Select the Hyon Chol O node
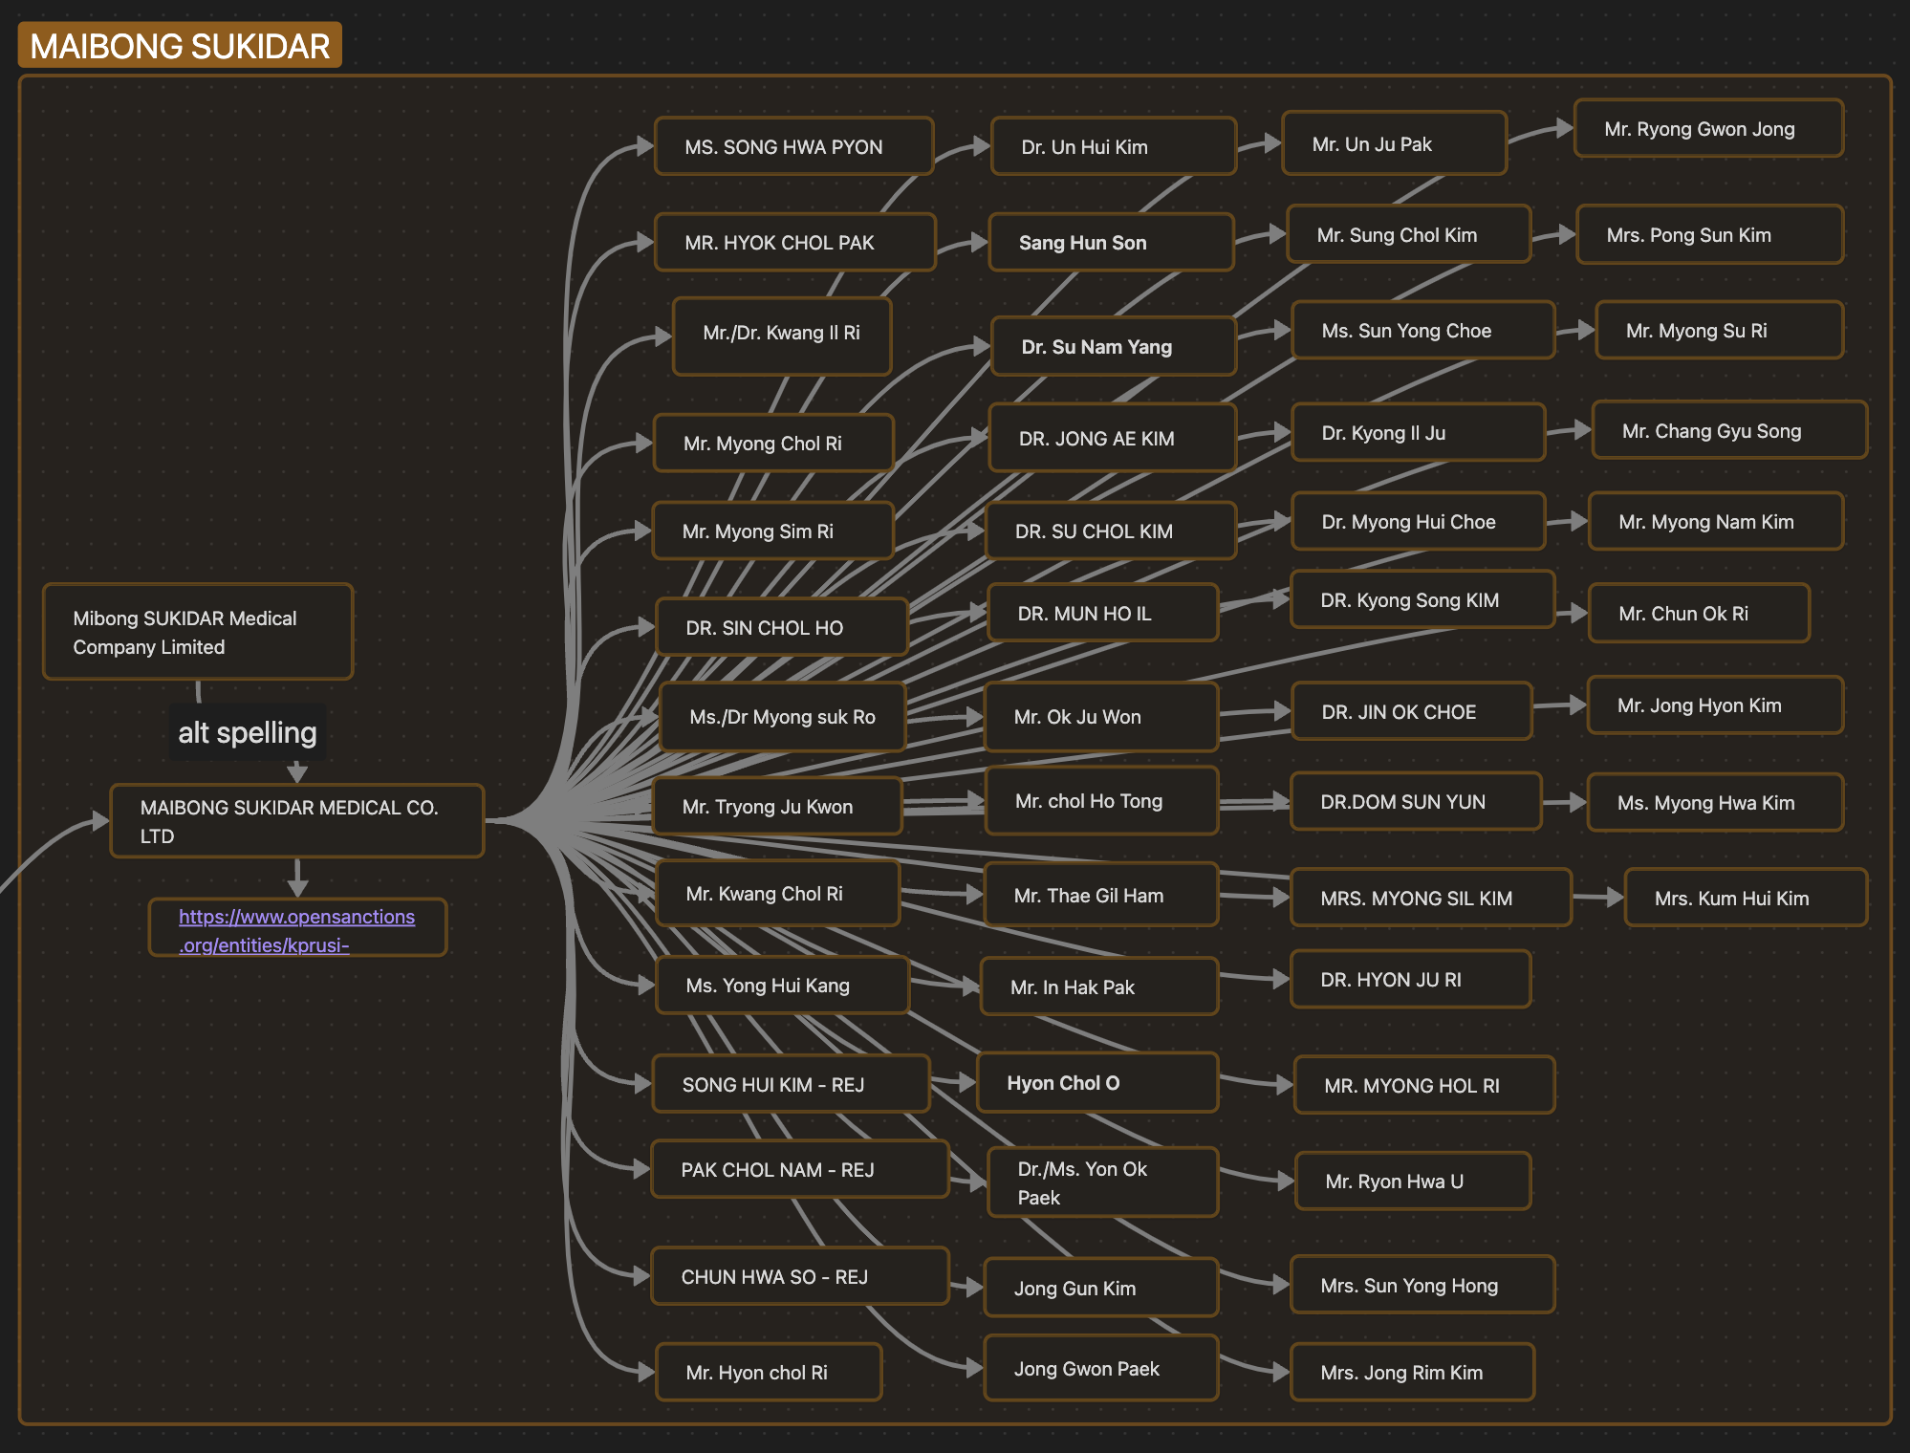1910x1453 pixels. (x=1096, y=1083)
